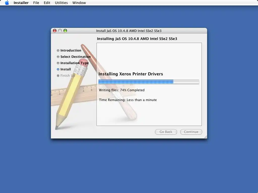Click the blue Install step bullet
This screenshot has height=193, width=258.
pyautogui.click(x=58, y=69)
